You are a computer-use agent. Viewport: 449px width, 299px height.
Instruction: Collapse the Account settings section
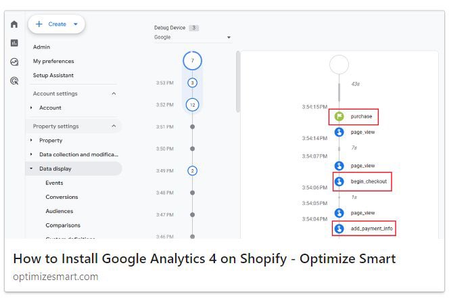click(114, 93)
